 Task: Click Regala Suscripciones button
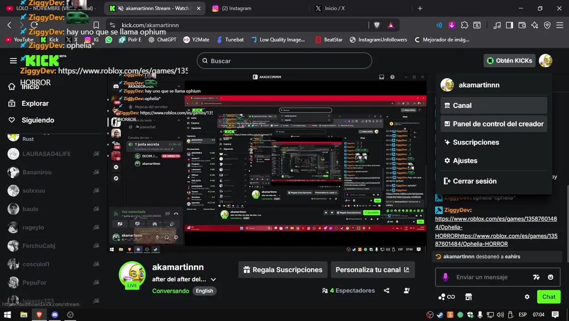[282, 270]
